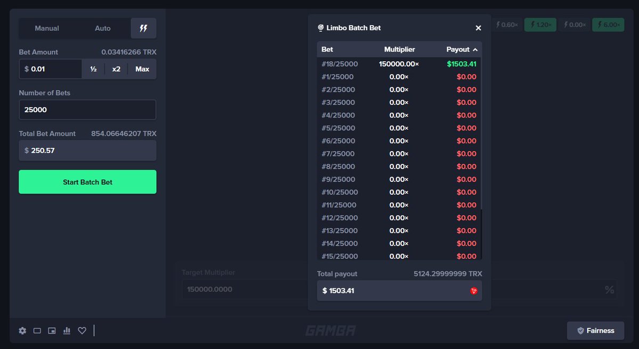The image size is (639, 349).
Task: Select bet row #14/25000
Action: click(399, 243)
